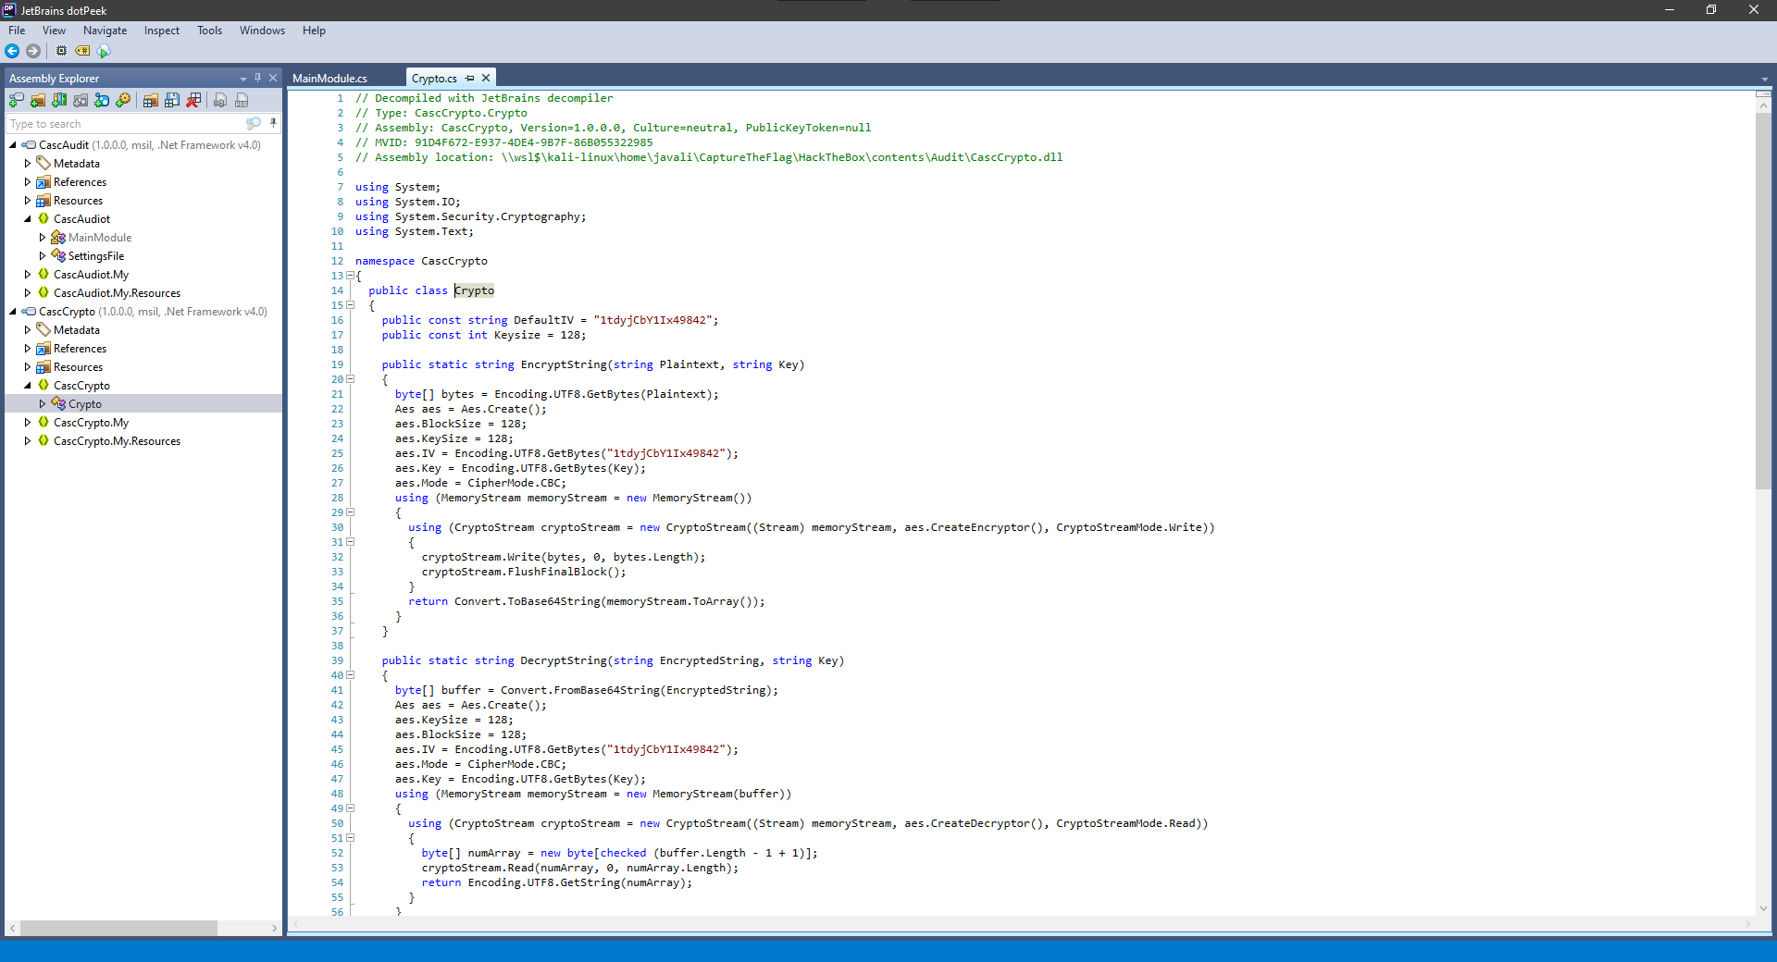Image resolution: width=1777 pixels, height=962 pixels.
Task: Close the Crypto.cs tab
Action: click(x=486, y=79)
